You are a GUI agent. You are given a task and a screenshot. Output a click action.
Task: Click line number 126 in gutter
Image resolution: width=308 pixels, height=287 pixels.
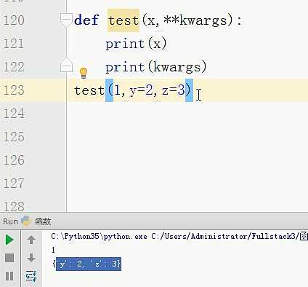pos(14,160)
